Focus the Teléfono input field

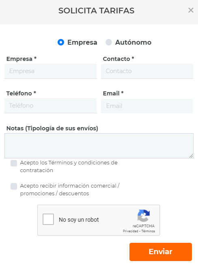(x=51, y=106)
